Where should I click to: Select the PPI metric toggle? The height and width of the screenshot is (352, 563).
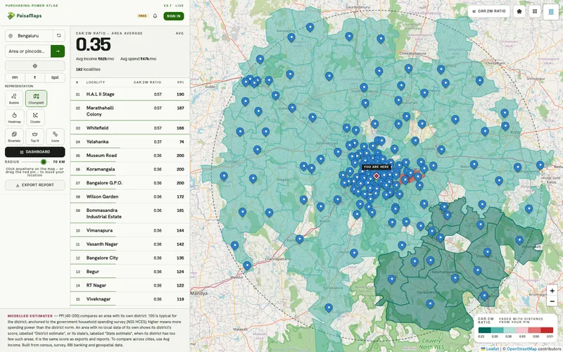coord(15,77)
